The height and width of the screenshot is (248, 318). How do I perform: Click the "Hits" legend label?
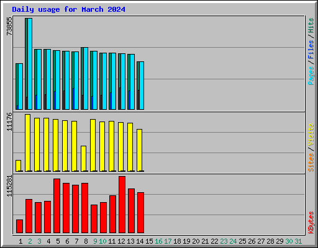tap(311, 25)
